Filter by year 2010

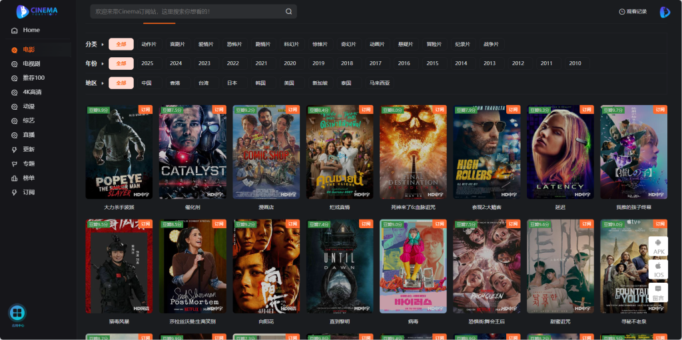pyautogui.click(x=575, y=63)
